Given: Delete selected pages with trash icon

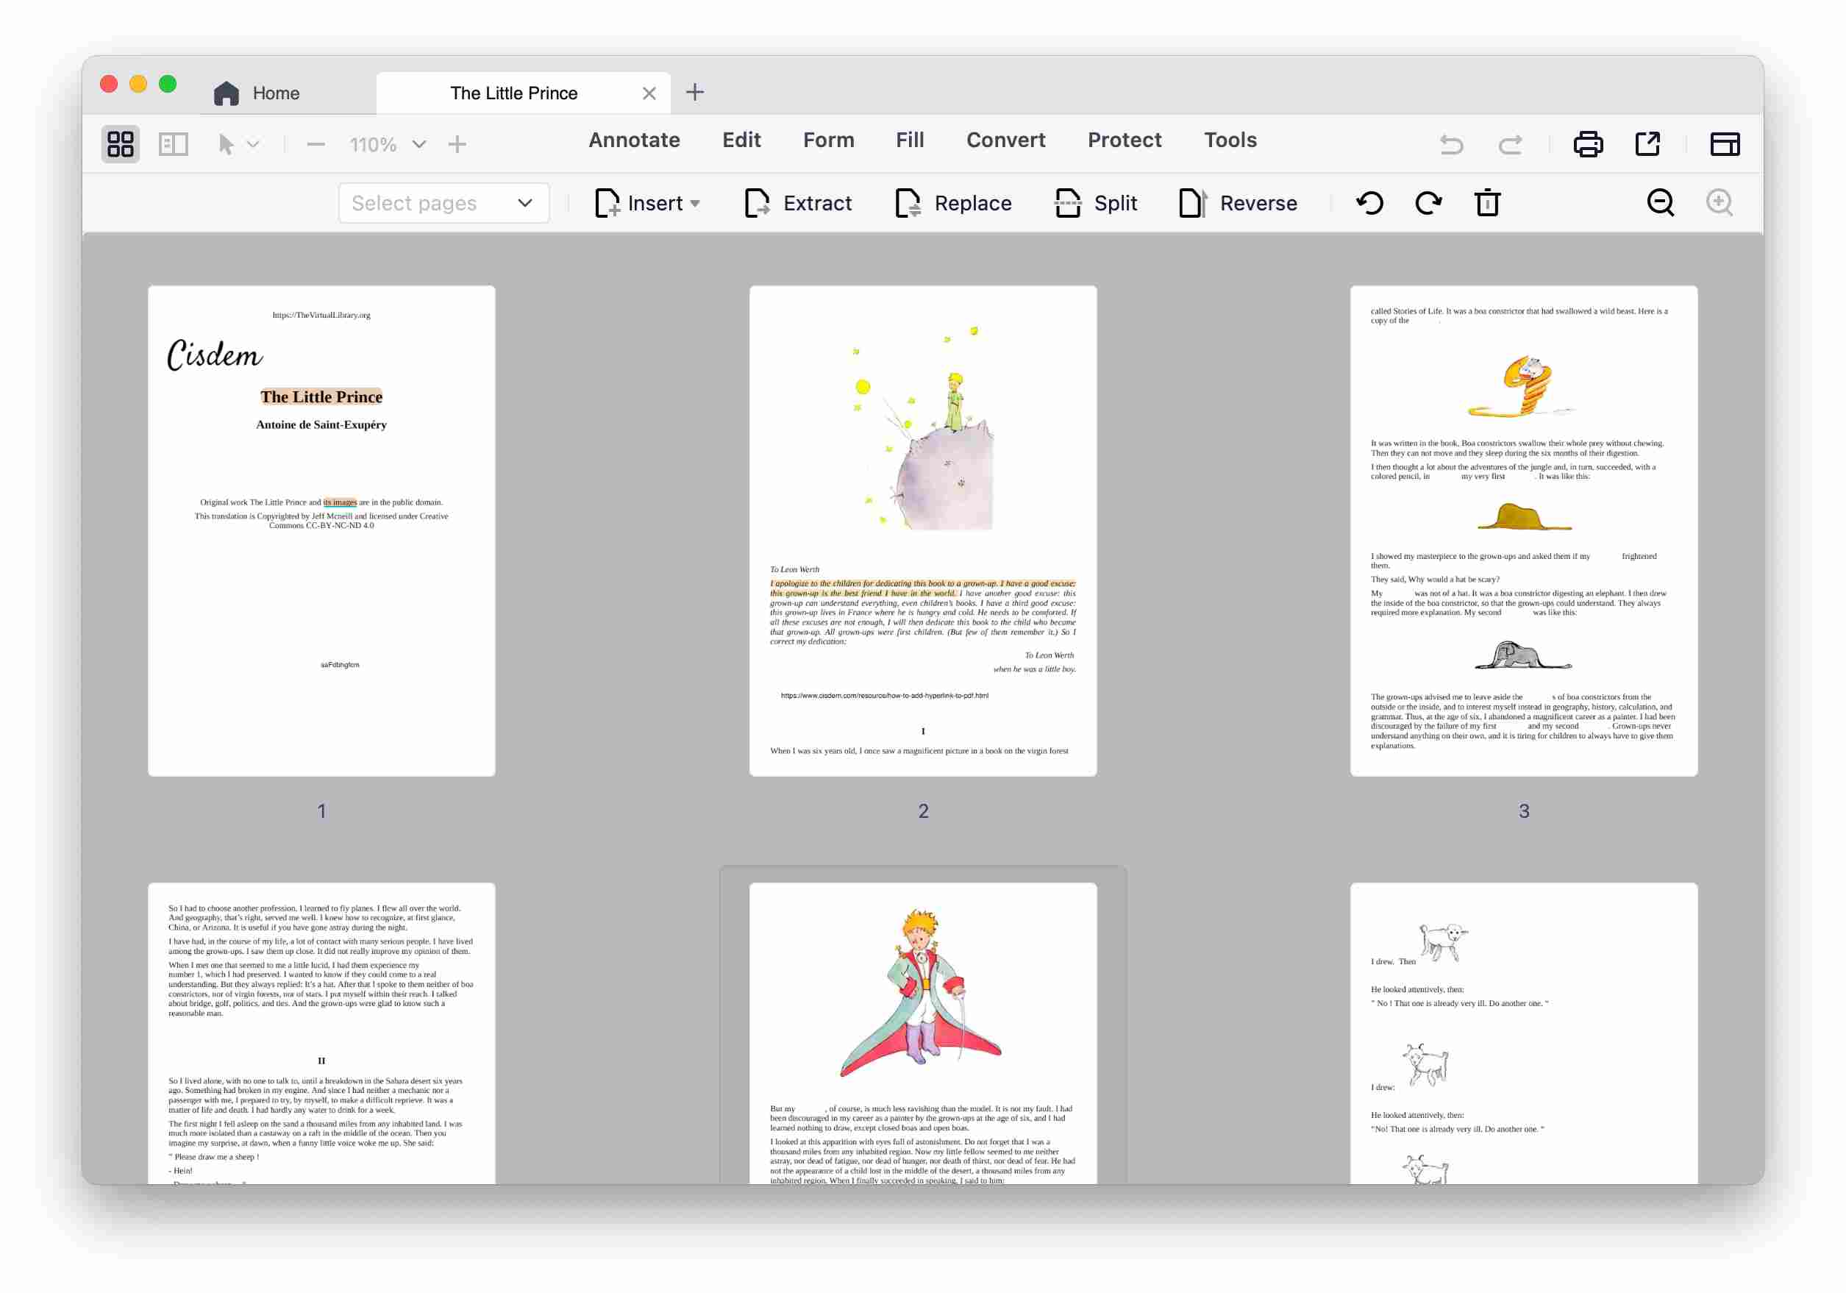Looking at the screenshot, I should 1486,203.
